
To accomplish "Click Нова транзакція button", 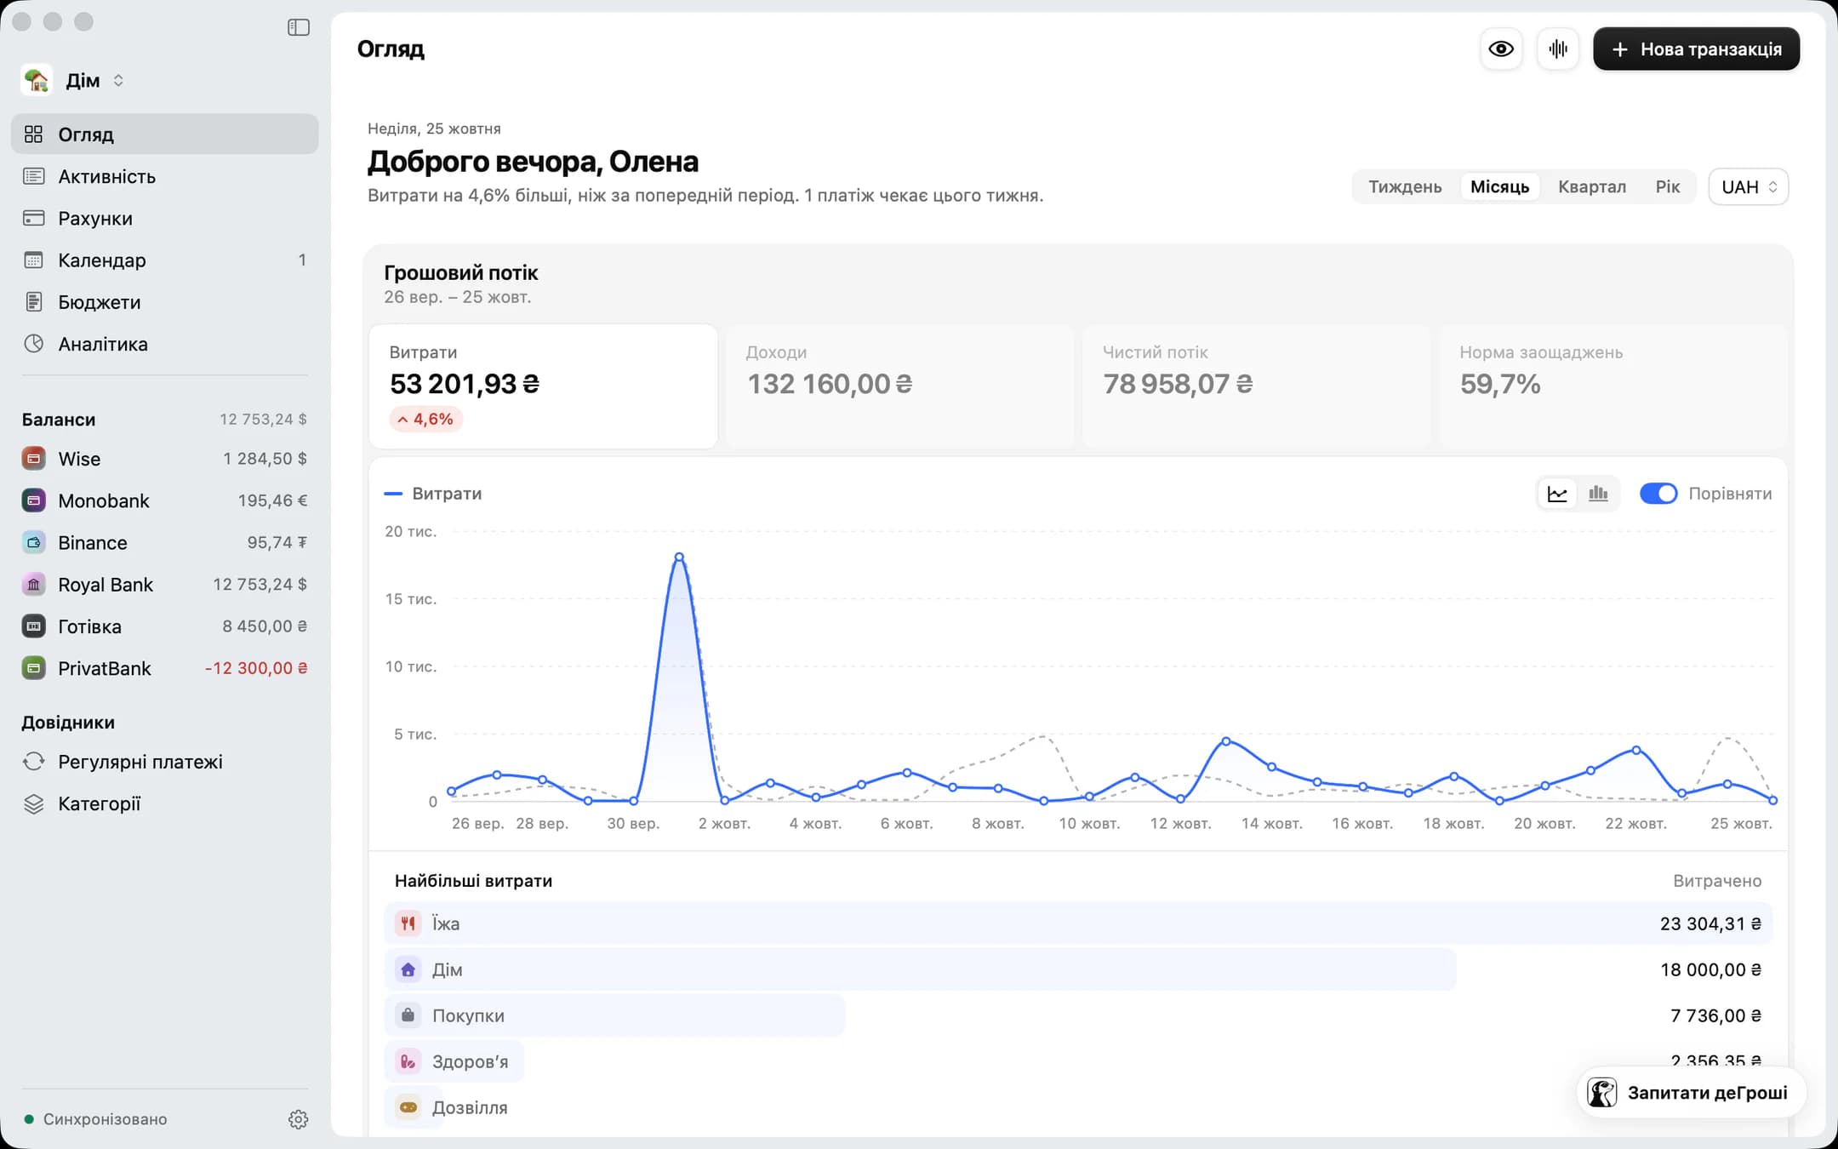I will point(1696,49).
